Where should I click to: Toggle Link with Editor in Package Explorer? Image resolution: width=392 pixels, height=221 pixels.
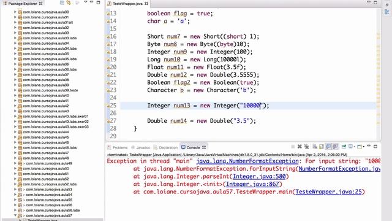tap(69, 2)
